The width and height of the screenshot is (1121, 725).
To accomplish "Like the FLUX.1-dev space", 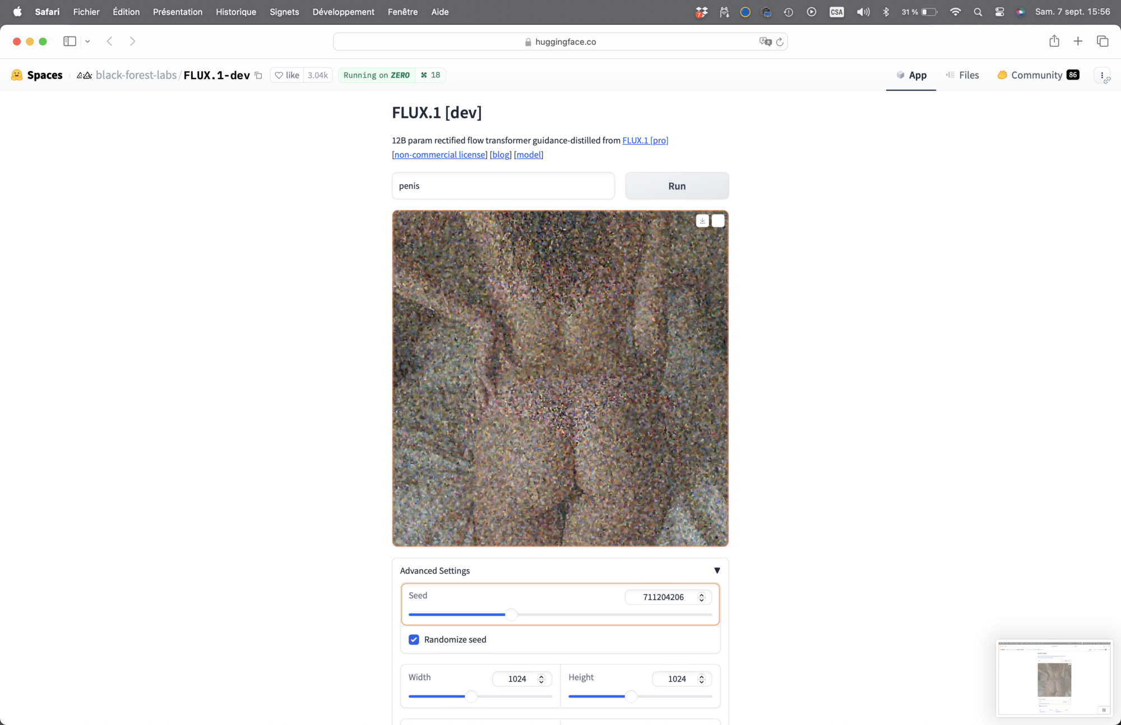I will tap(287, 75).
